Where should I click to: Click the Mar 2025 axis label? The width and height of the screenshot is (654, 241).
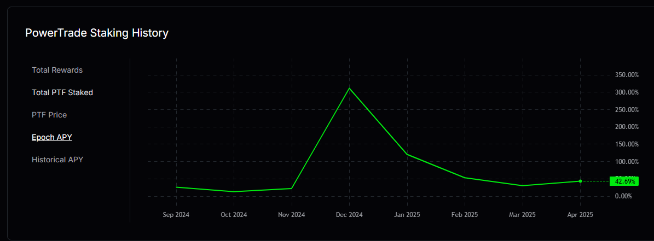tap(522, 215)
